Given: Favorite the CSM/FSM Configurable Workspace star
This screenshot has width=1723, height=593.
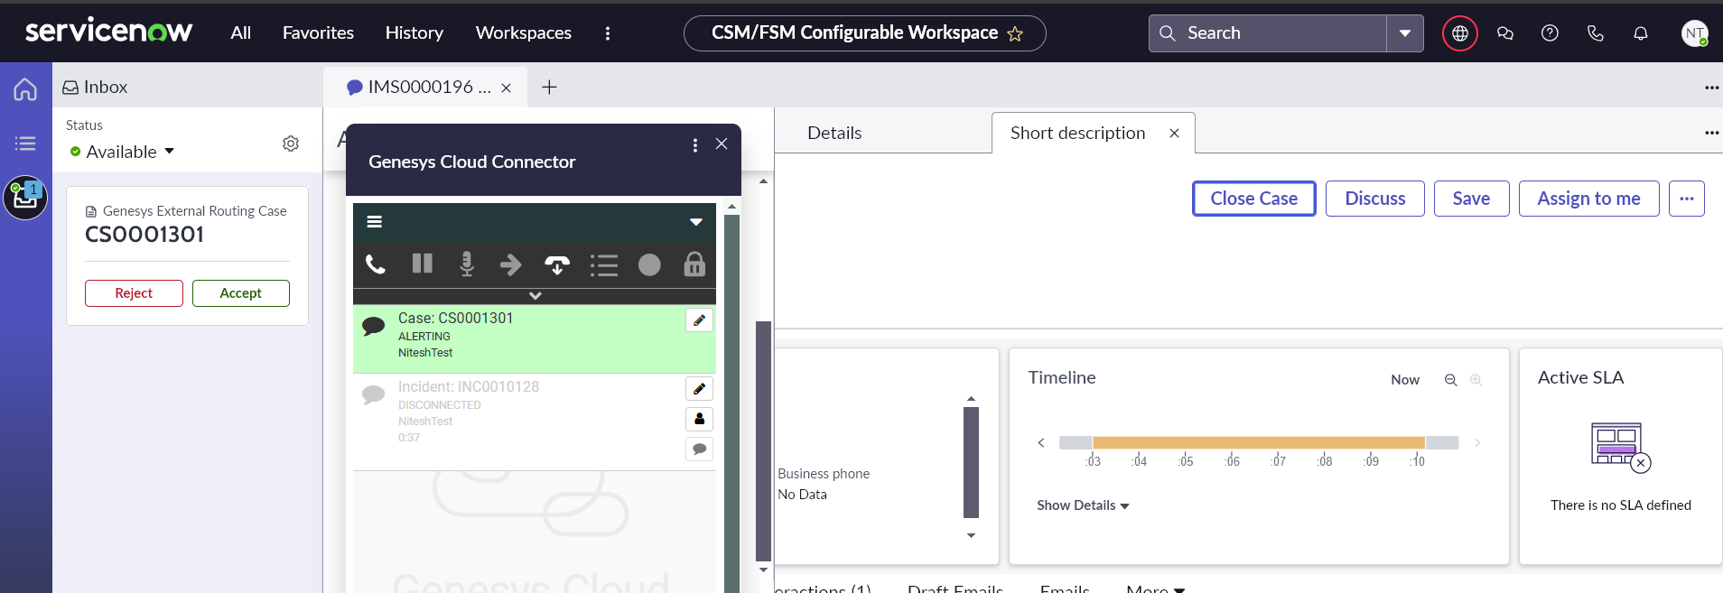Looking at the screenshot, I should coord(1015,34).
